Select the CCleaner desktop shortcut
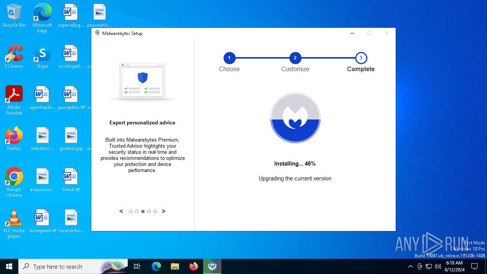This screenshot has width=487, height=274. (x=14, y=57)
